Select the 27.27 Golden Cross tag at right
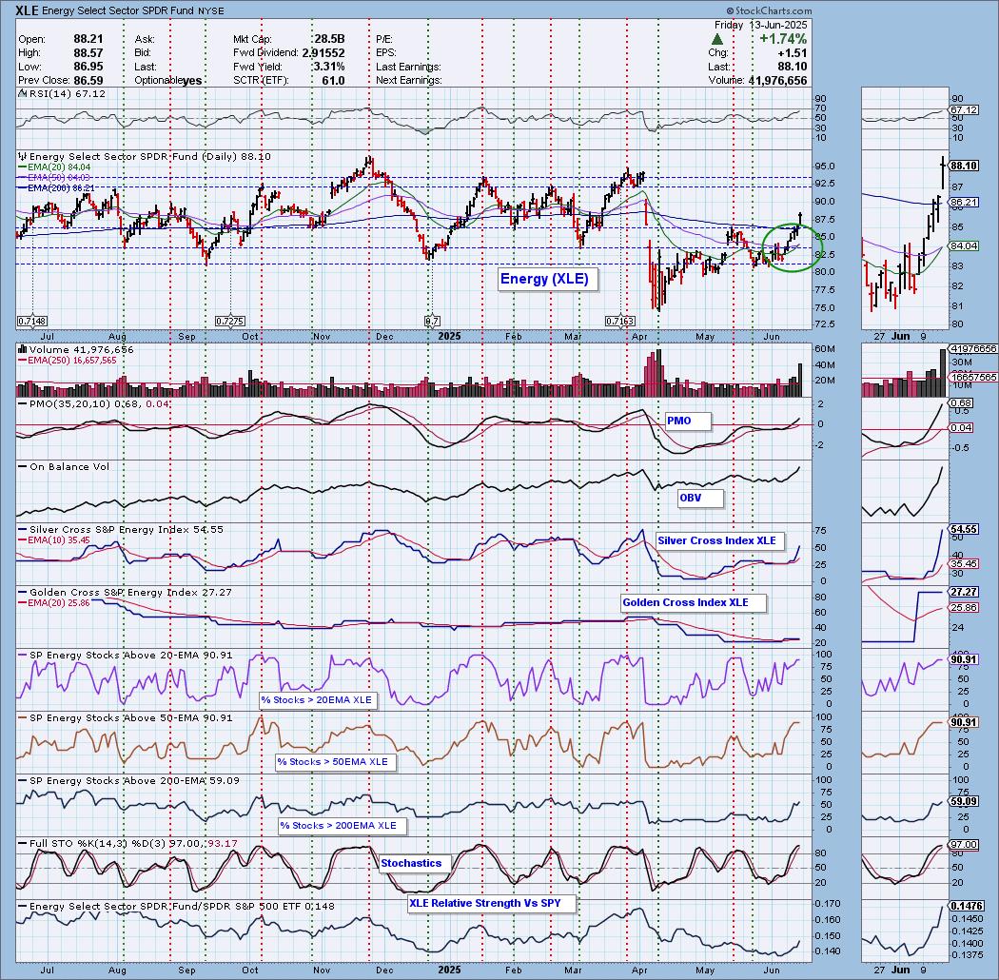Viewport: 999px width, 980px height. coord(964,592)
